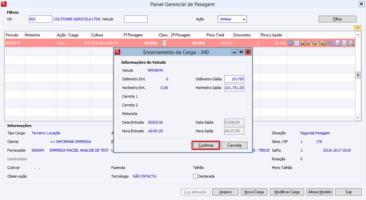Open the hierarchy tree diagram icon
Image resolution: width=366 pixels, height=200 pixels.
point(330,43)
